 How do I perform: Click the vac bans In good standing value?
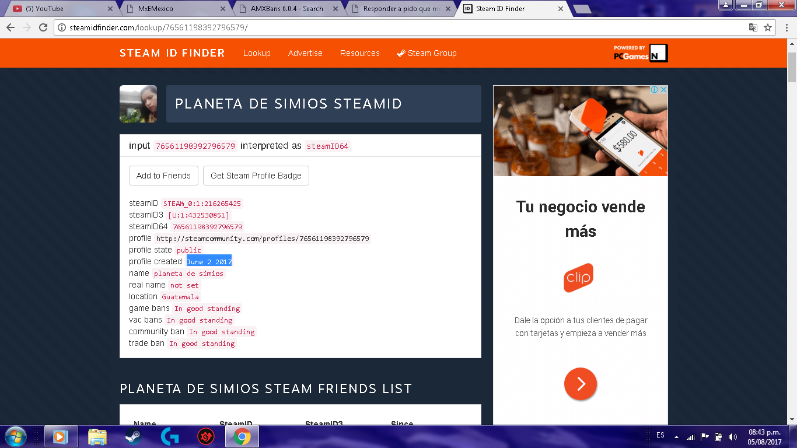[200, 320]
